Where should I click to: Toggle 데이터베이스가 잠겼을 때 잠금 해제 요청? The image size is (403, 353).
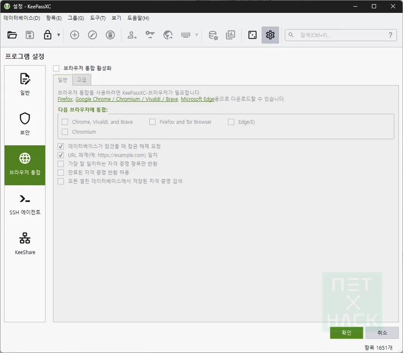tap(61, 146)
